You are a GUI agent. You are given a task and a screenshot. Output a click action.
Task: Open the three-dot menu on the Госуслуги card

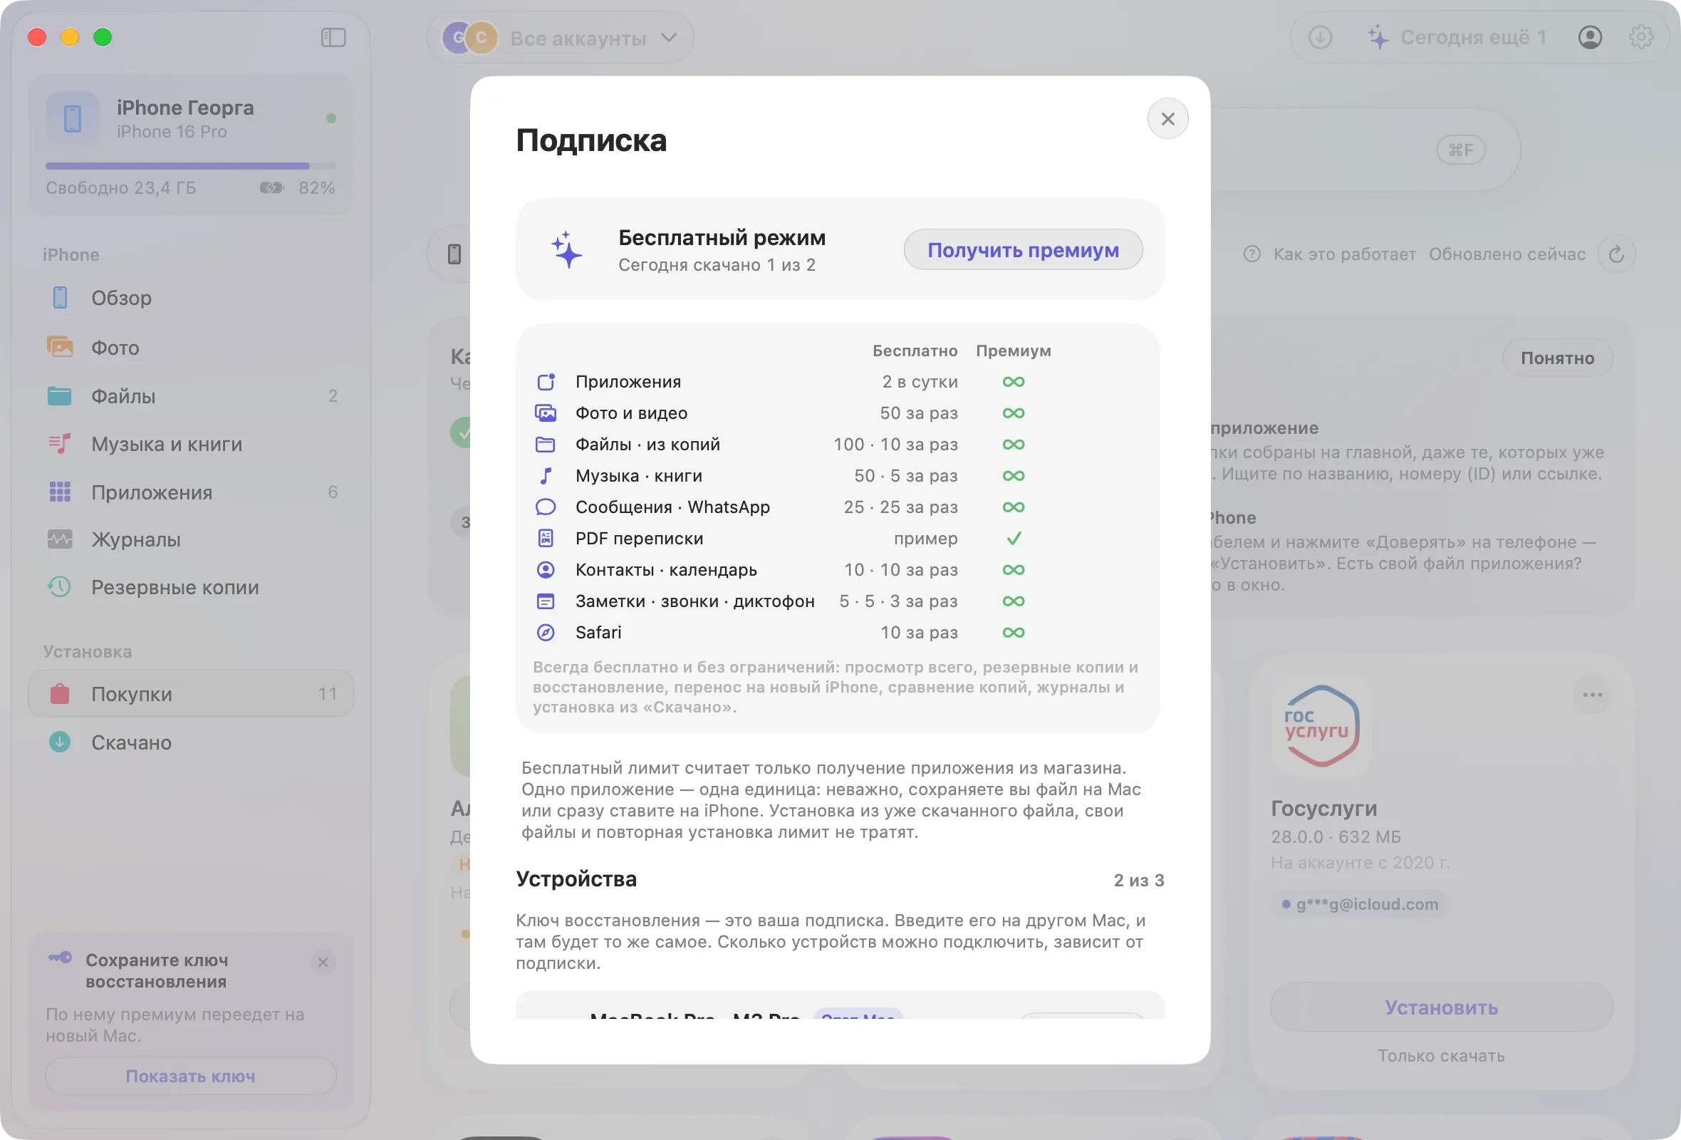coord(1592,695)
